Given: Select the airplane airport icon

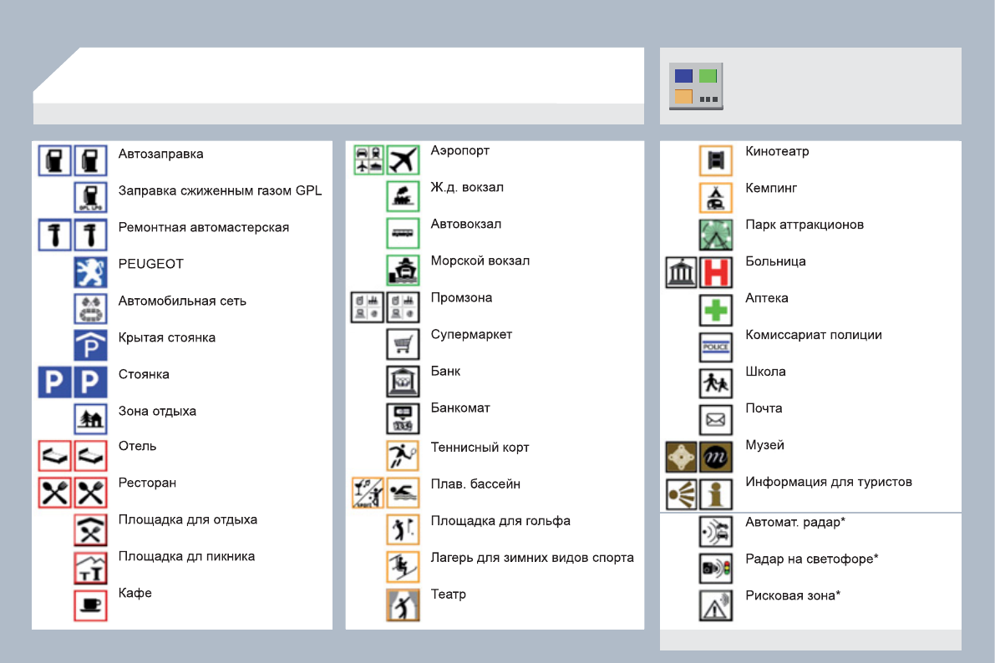Looking at the screenshot, I should click(403, 159).
